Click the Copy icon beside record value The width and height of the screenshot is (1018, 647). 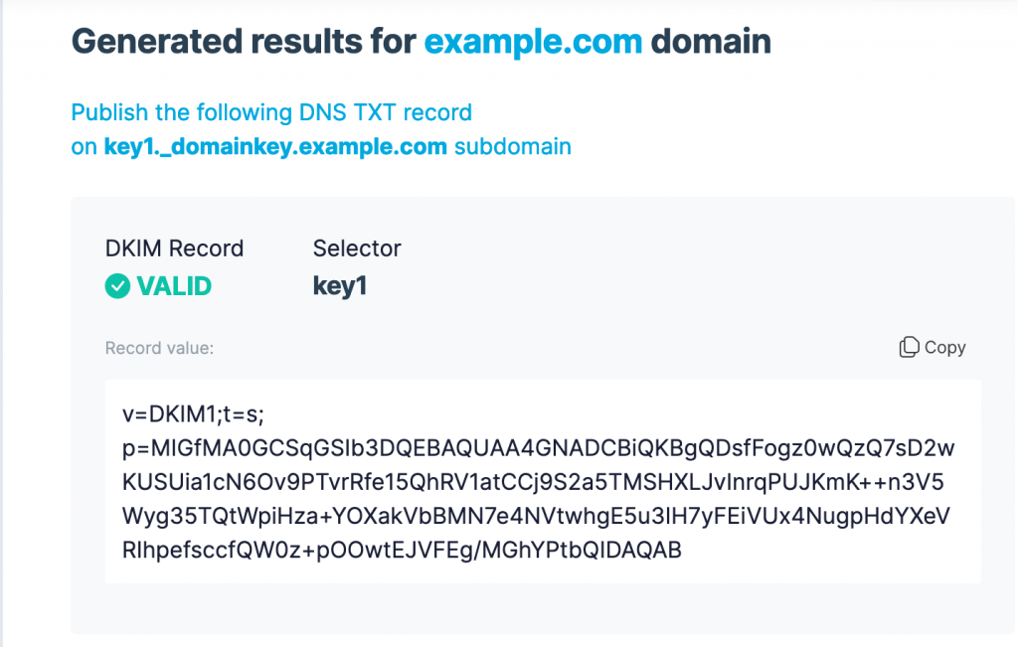[909, 347]
